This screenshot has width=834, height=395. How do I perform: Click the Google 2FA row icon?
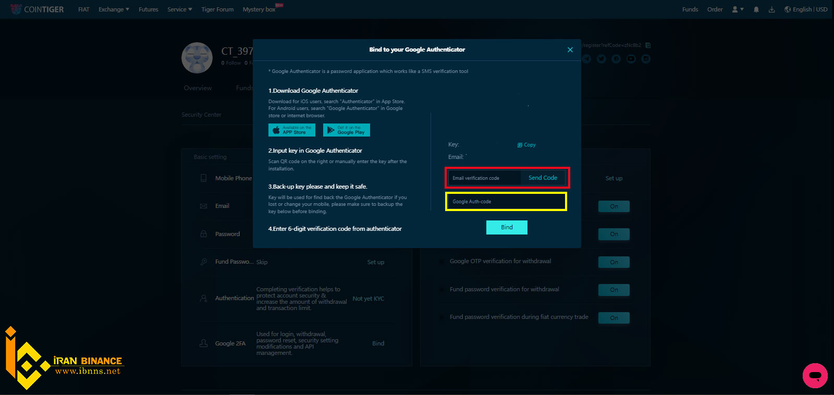(204, 343)
